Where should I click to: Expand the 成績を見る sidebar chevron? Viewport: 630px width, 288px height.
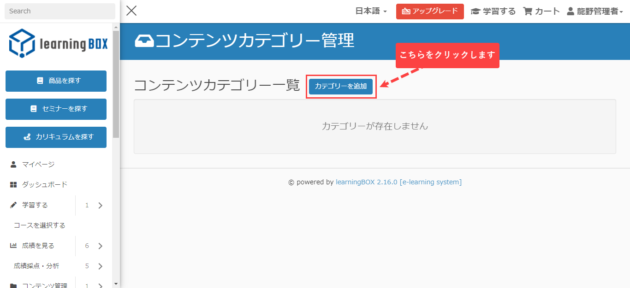(x=101, y=246)
